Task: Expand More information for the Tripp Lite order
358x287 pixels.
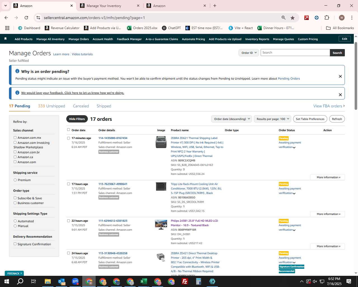Action: pyautogui.click(x=328, y=214)
